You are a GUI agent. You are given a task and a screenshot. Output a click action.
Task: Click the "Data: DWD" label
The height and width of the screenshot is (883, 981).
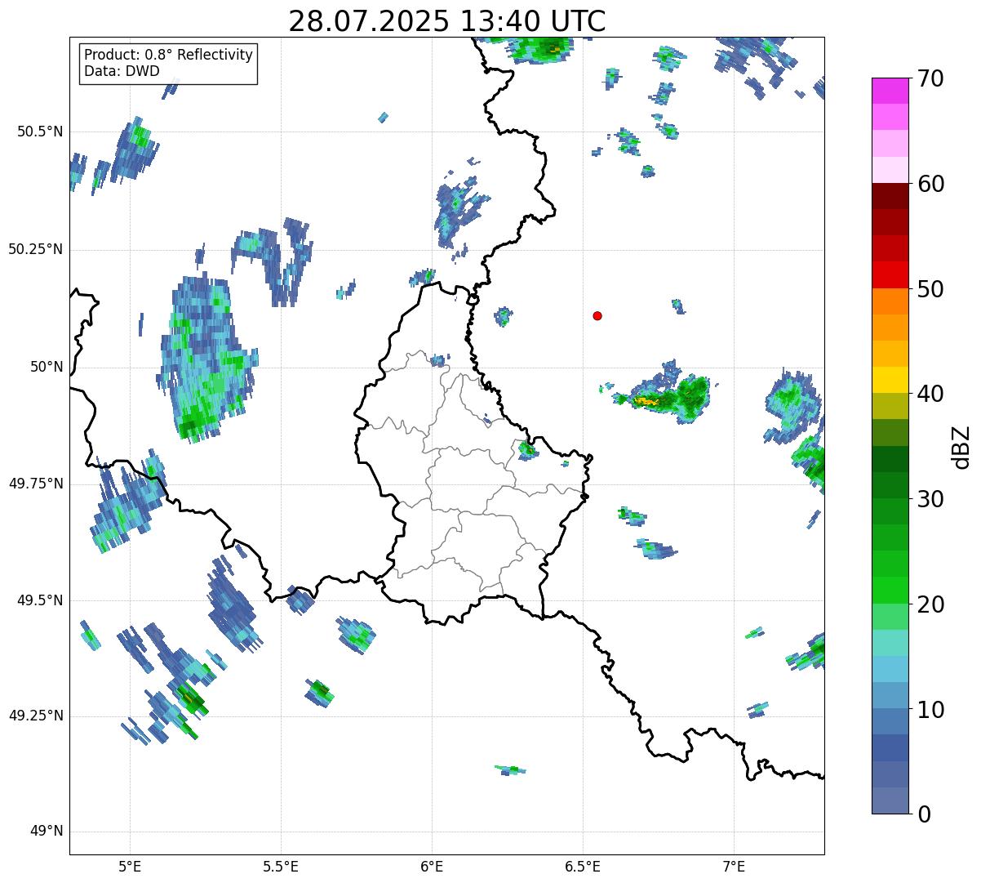pos(122,71)
